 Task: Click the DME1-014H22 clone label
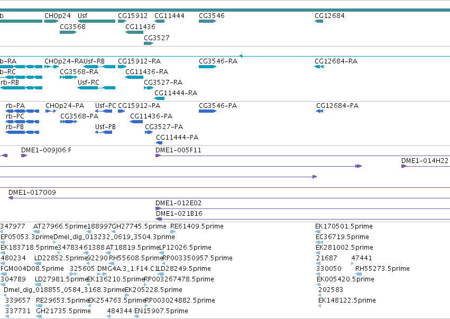pyautogui.click(x=425, y=161)
